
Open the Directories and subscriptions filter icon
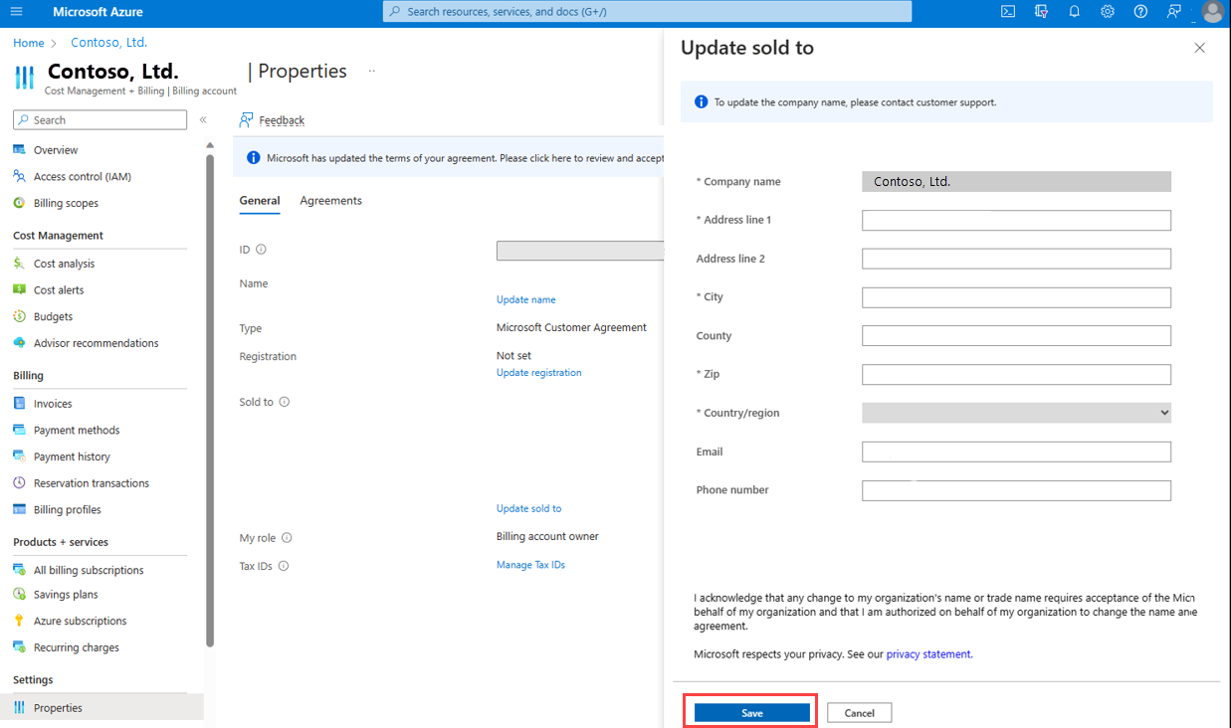click(x=1041, y=12)
